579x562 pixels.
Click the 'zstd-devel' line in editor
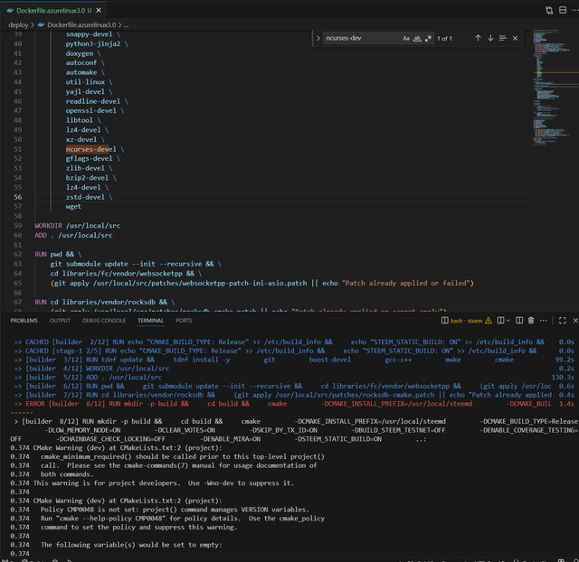[89, 197]
